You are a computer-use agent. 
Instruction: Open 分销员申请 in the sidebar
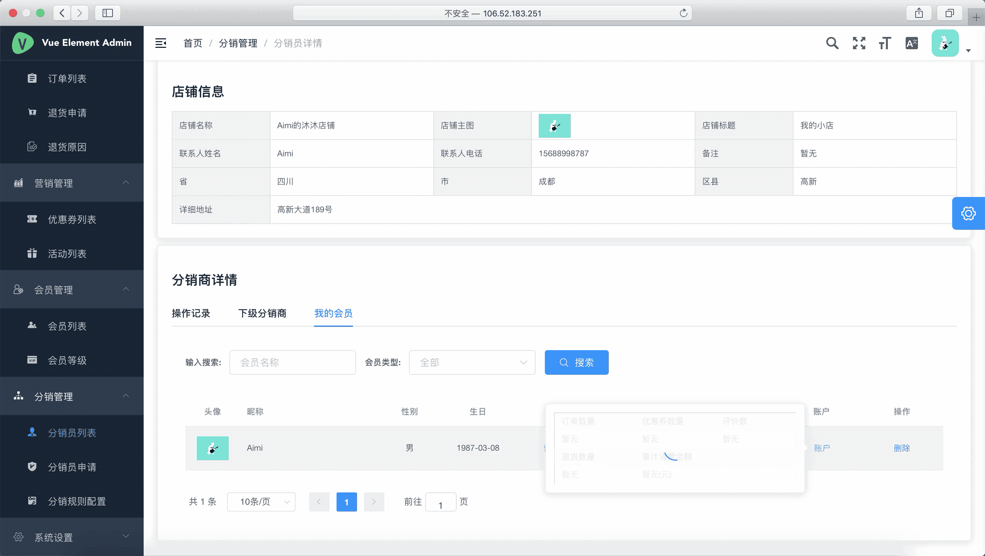click(x=72, y=467)
